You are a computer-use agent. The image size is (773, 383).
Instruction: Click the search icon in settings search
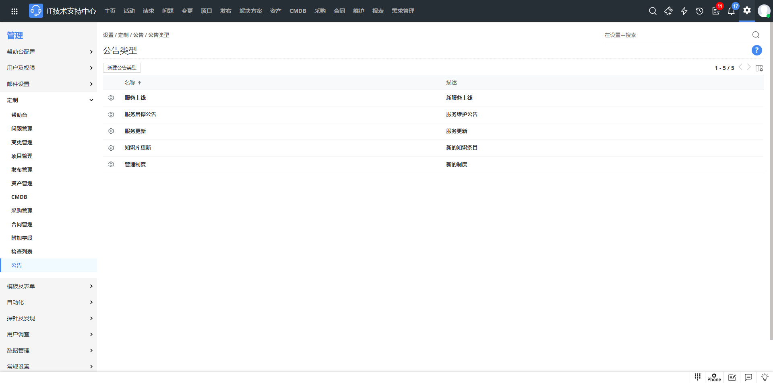(756, 35)
